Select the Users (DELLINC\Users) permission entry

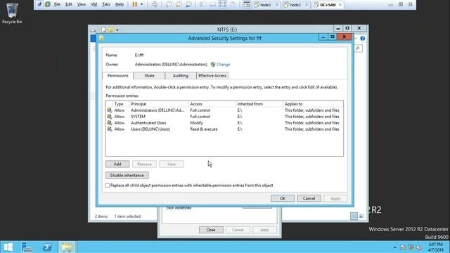(x=224, y=129)
